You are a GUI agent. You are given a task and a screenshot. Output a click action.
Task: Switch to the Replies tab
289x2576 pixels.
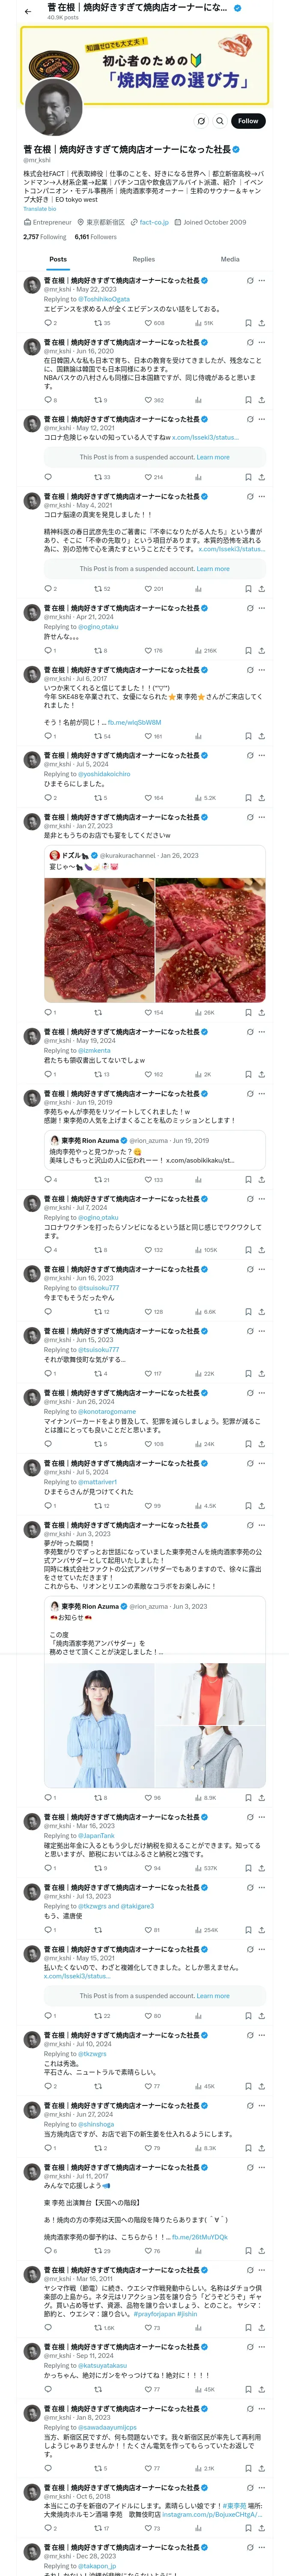point(143,259)
